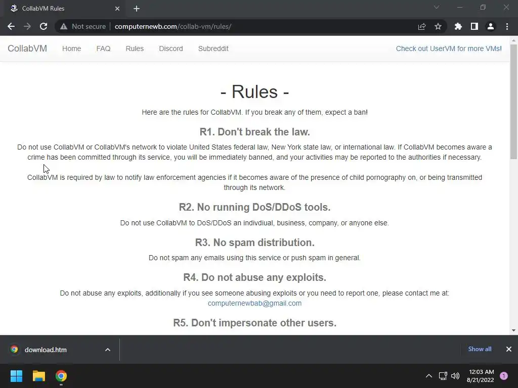Open the clock showing 12:03 AM
Screen dimensions: 518x388
(481, 376)
